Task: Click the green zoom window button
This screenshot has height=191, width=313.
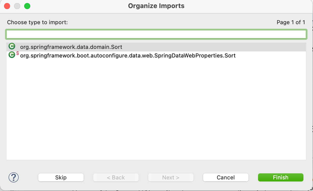Action: point(27,6)
